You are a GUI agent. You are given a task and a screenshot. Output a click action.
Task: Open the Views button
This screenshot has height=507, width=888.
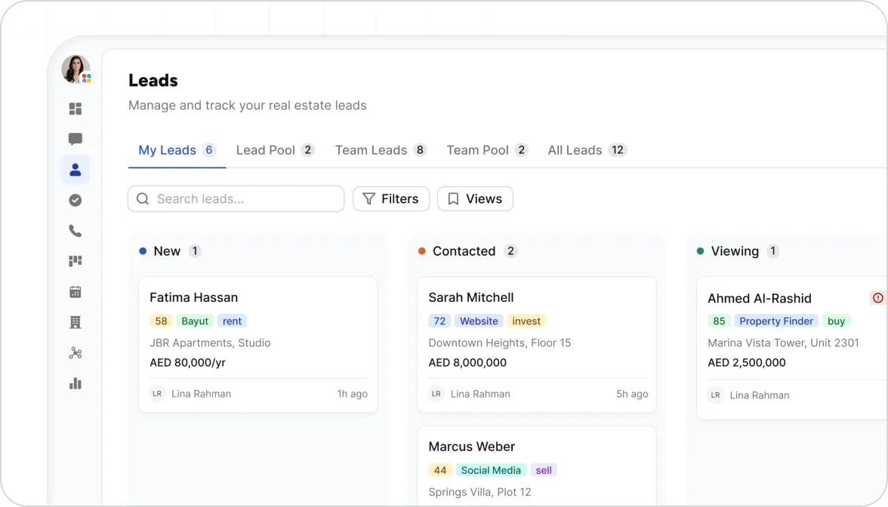(475, 198)
